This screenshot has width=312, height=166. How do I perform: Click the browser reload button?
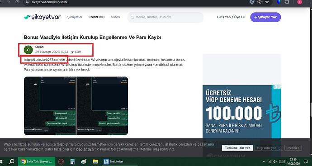pyautogui.click(x=17, y=2)
